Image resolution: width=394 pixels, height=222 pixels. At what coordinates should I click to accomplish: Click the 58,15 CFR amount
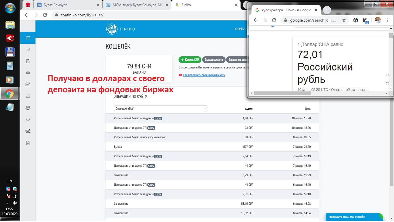(247, 204)
